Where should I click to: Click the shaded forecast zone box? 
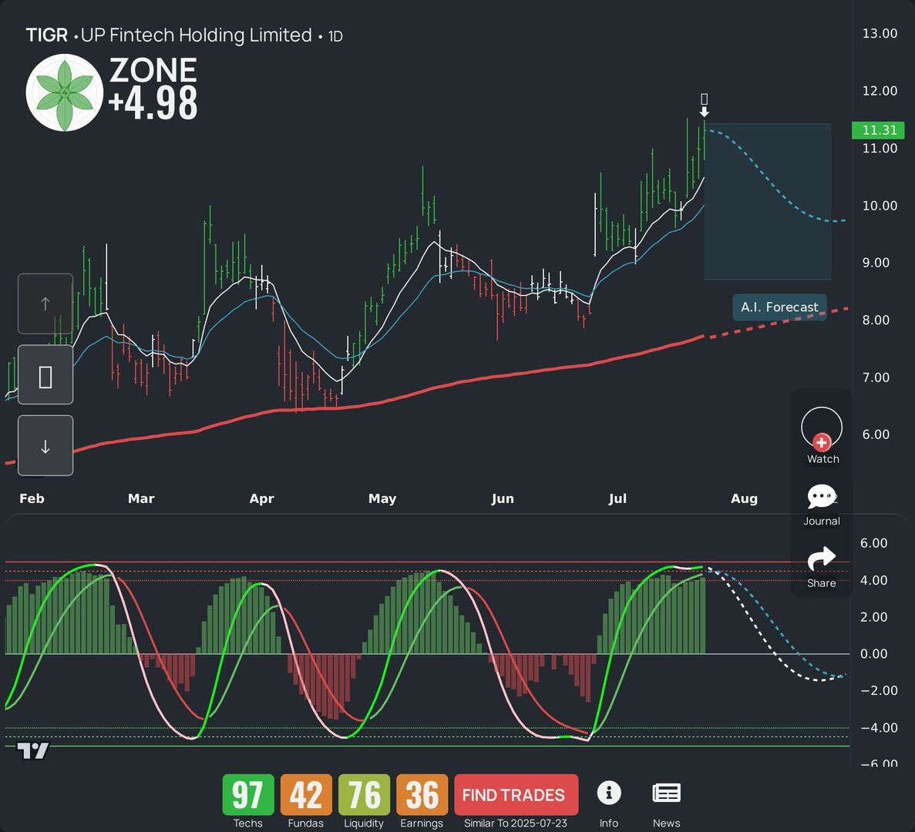(767, 202)
